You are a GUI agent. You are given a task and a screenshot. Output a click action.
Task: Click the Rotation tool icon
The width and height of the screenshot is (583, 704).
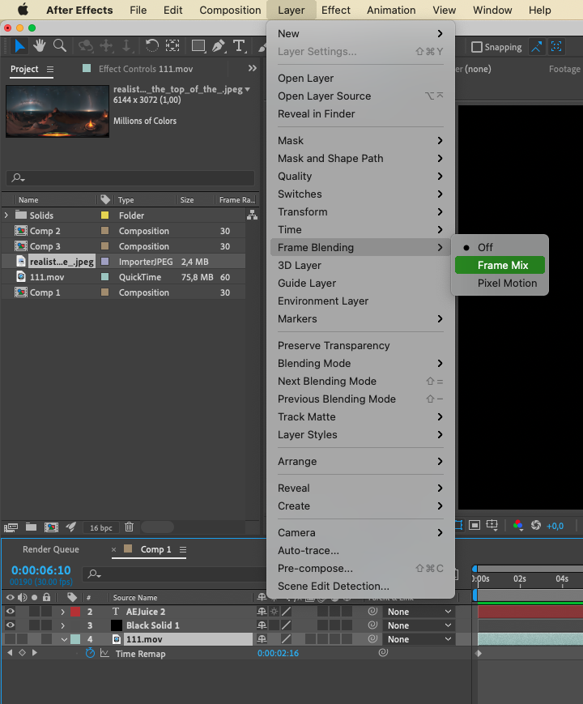[152, 46]
